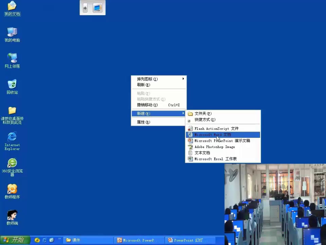Click the second browser icon in quick launch
Image resolution: width=326 pixels, height=245 pixels.
52,240
